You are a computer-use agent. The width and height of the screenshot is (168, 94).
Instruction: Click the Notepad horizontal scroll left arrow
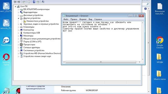pos(64,62)
